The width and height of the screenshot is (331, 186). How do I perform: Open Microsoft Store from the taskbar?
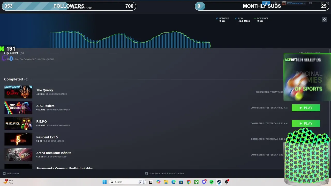(x=181, y=182)
